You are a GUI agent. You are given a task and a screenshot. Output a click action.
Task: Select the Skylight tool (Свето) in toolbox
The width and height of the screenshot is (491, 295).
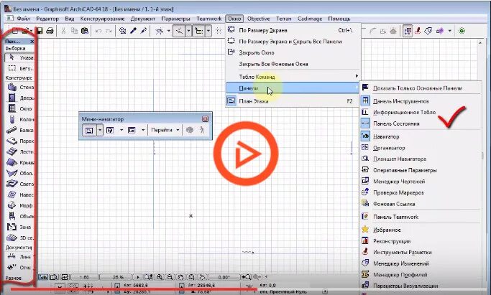[x=20, y=184]
